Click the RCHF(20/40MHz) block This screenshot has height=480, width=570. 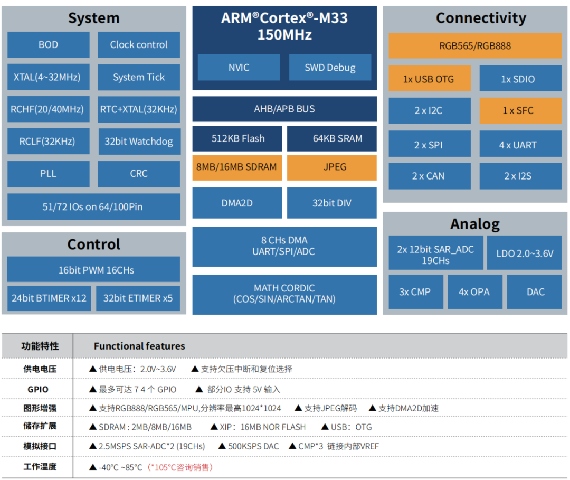tap(49, 109)
